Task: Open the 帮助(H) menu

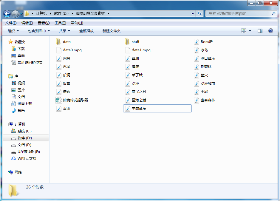Action: pos(77,23)
